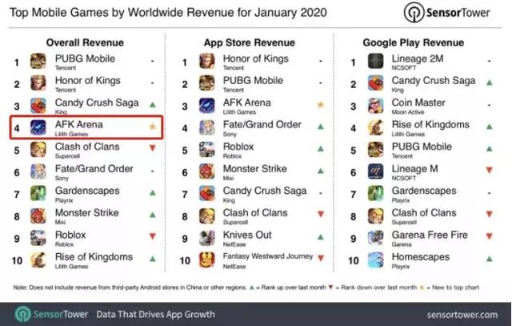Click the Garena Free Fire icon
This screenshot has width=512, height=326.
375,239
